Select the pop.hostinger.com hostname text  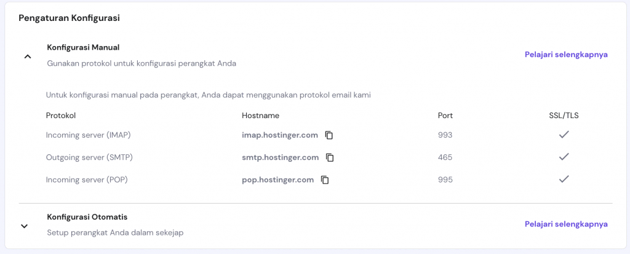[x=278, y=180]
